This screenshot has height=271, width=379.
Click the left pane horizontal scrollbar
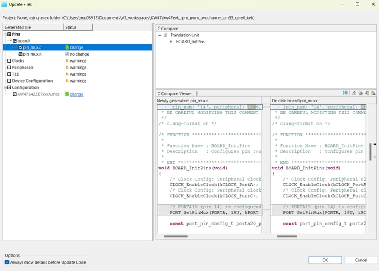click(x=176, y=236)
